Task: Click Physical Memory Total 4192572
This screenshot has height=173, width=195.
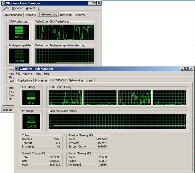Action: coord(101,139)
